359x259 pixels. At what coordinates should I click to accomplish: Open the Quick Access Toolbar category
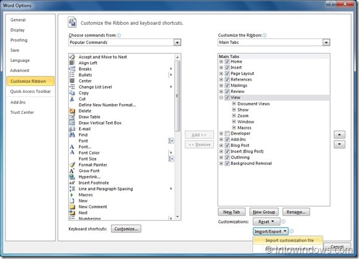pyautogui.click(x=30, y=91)
